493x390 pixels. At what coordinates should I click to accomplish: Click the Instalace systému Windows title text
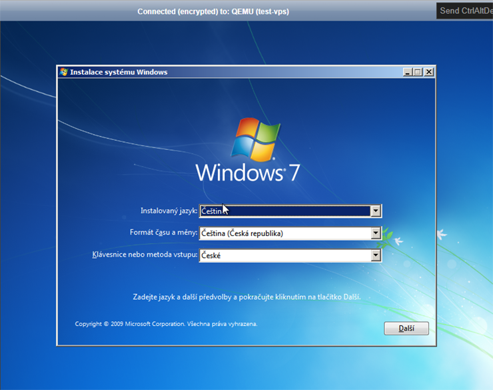(119, 72)
